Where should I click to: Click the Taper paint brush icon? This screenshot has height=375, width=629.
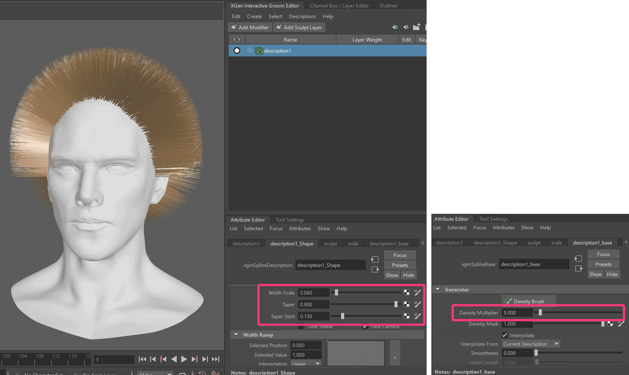pos(417,304)
